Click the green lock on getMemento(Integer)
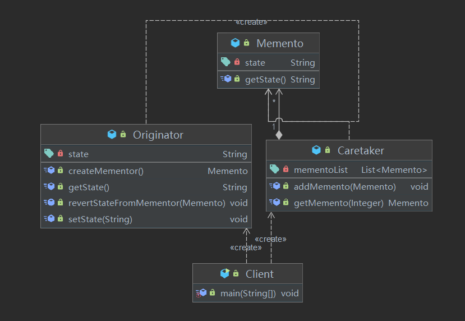This screenshot has width=465, height=321. pos(286,202)
